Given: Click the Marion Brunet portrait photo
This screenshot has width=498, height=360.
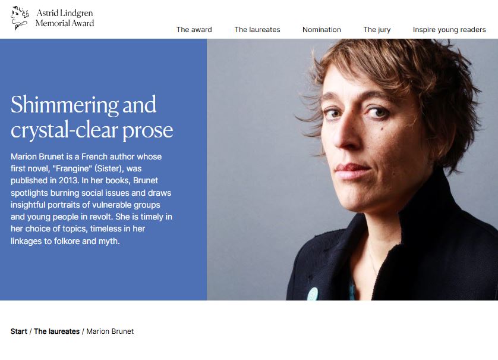Looking at the screenshot, I should 352,170.
